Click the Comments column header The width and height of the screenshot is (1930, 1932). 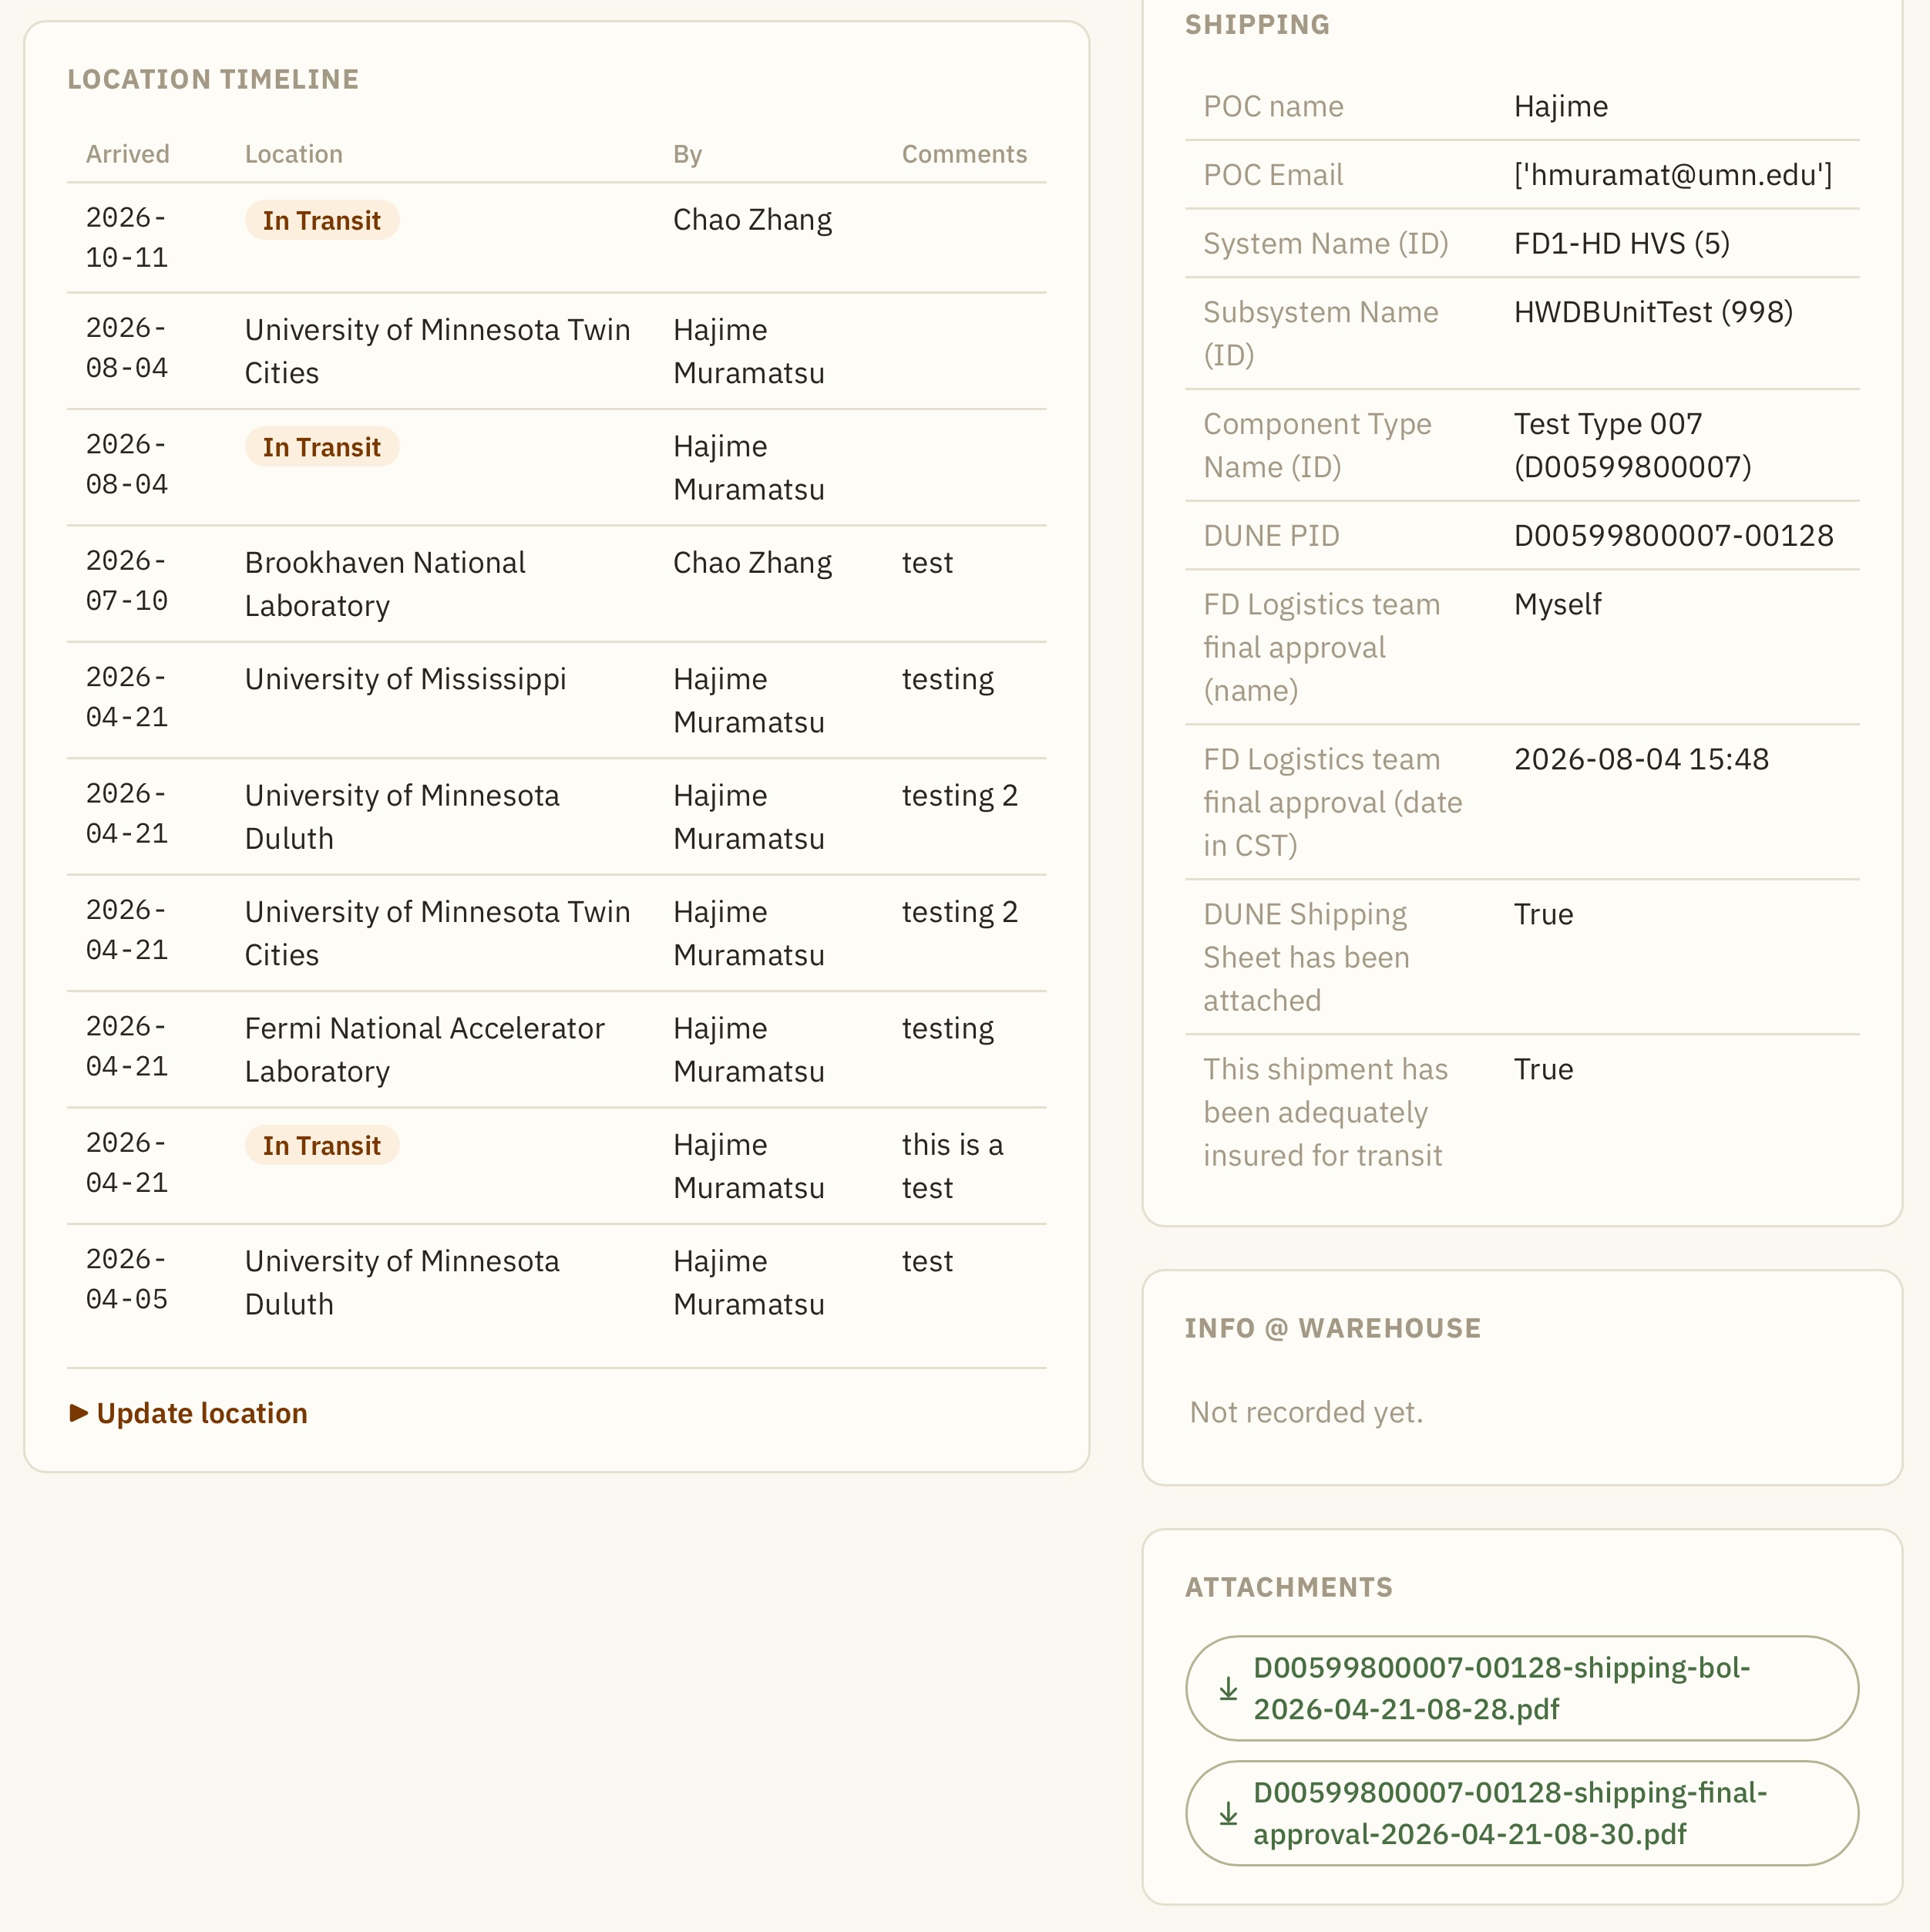pyautogui.click(x=964, y=154)
